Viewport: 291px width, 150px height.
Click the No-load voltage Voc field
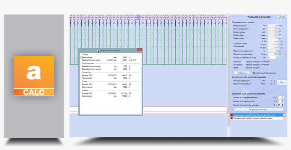pyautogui.click(x=273, y=32)
